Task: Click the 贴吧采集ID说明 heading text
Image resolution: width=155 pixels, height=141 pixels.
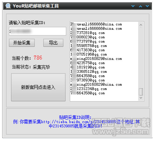Action: click(75, 117)
